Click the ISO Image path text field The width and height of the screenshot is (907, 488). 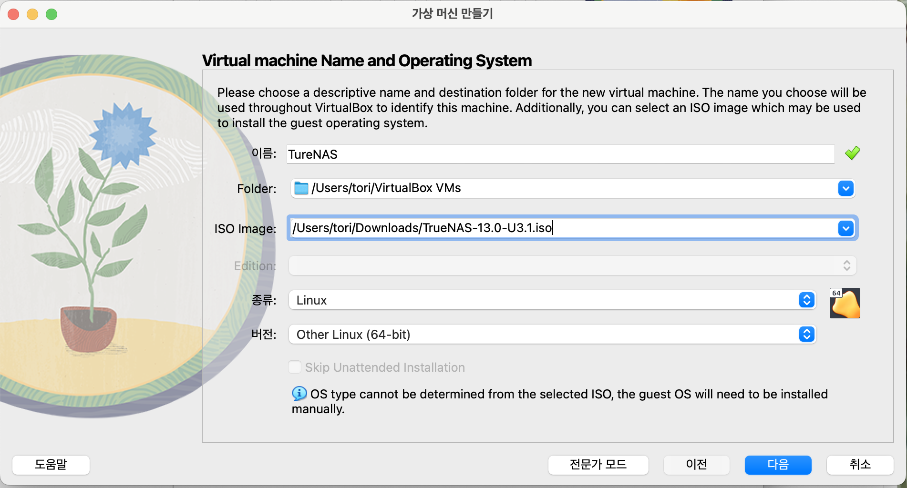pyautogui.click(x=563, y=228)
